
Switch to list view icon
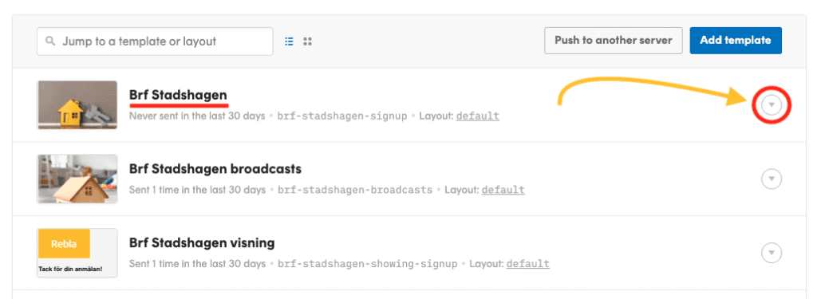pyautogui.click(x=289, y=41)
